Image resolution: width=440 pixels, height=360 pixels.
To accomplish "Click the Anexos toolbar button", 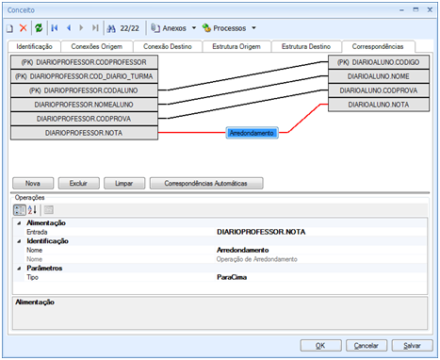I will [169, 28].
